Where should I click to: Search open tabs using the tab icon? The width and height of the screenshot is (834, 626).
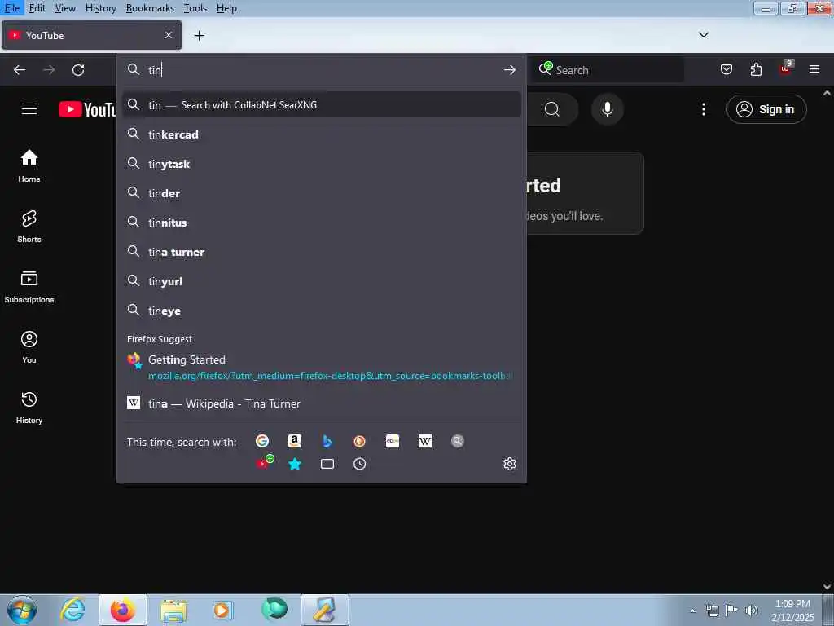327,464
